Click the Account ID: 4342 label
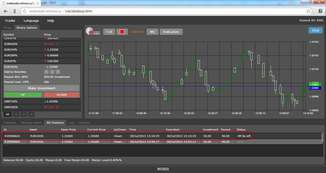This screenshot has height=173, width=326. 311,20
